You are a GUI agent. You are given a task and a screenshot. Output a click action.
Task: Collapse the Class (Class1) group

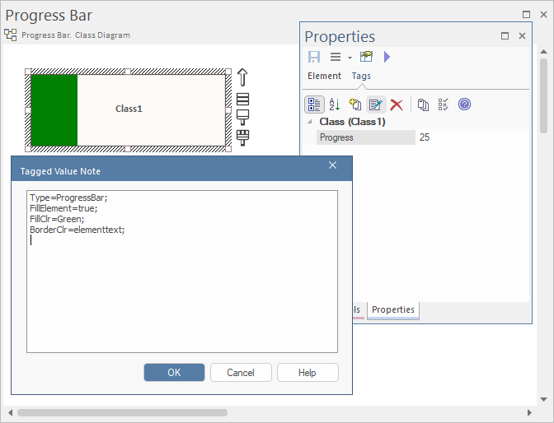tap(310, 122)
